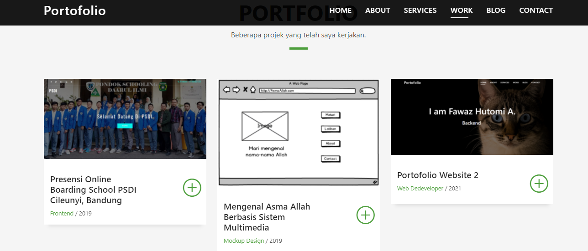Select the Mockup Design category link

click(244, 241)
